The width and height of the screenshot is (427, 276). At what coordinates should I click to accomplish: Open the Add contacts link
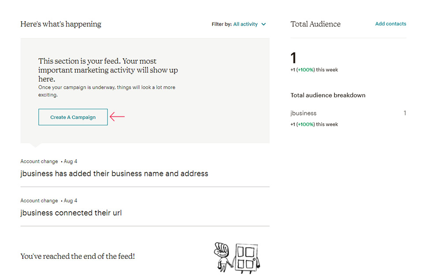390,24
